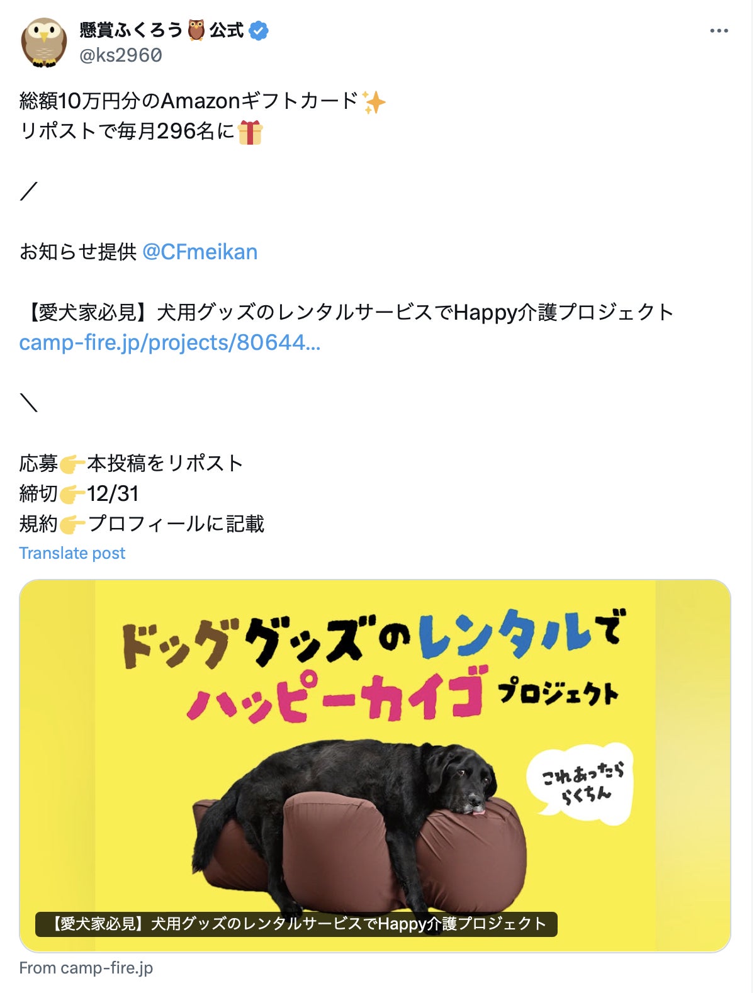Click the blue verified badge
This screenshot has width=754, height=993.
pyautogui.click(x=259, y=30)
